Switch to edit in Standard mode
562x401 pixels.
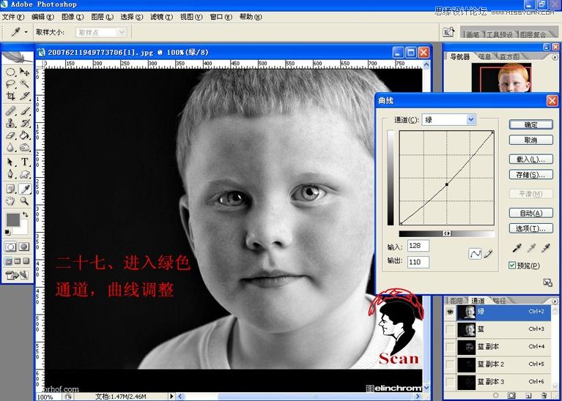(x=10, y=247)
